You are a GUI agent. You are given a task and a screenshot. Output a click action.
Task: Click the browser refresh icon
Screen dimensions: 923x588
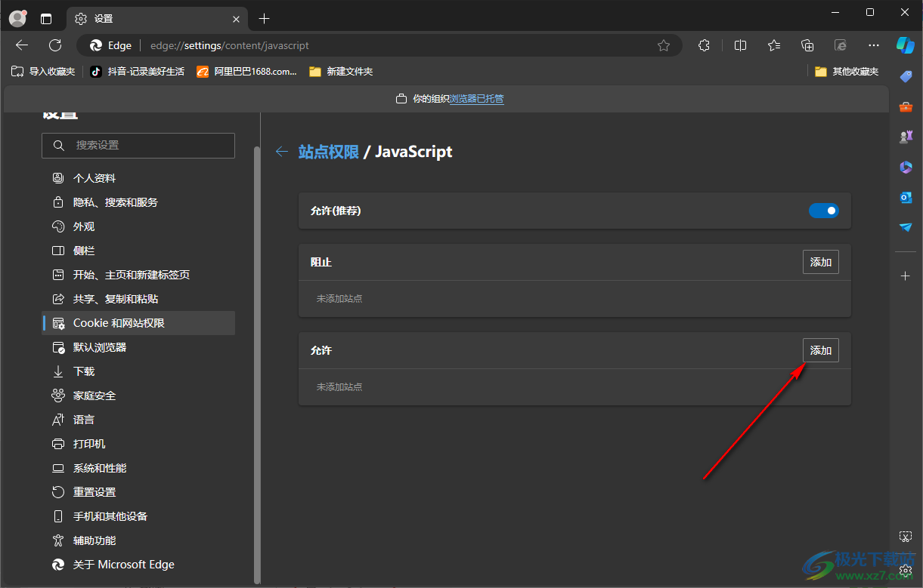tap(55, 45)
